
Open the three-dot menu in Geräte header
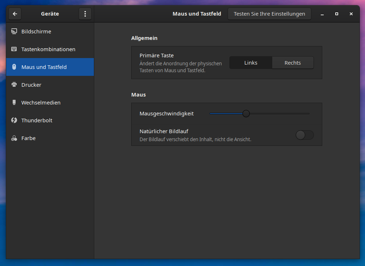pyautogui.click(x=85, y=14)
